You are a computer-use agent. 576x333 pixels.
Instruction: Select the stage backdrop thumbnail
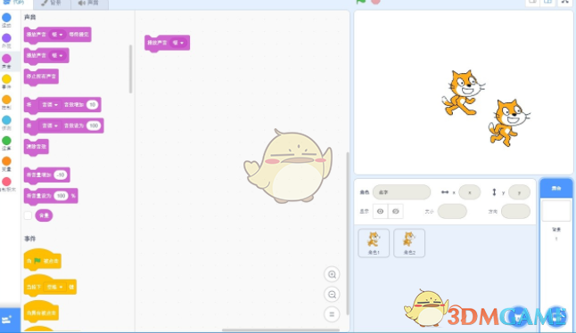(556, 210)
